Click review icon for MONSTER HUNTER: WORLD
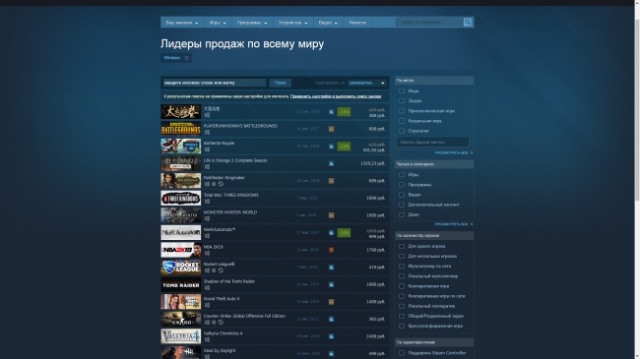640x359 pixels. [331, 215]
